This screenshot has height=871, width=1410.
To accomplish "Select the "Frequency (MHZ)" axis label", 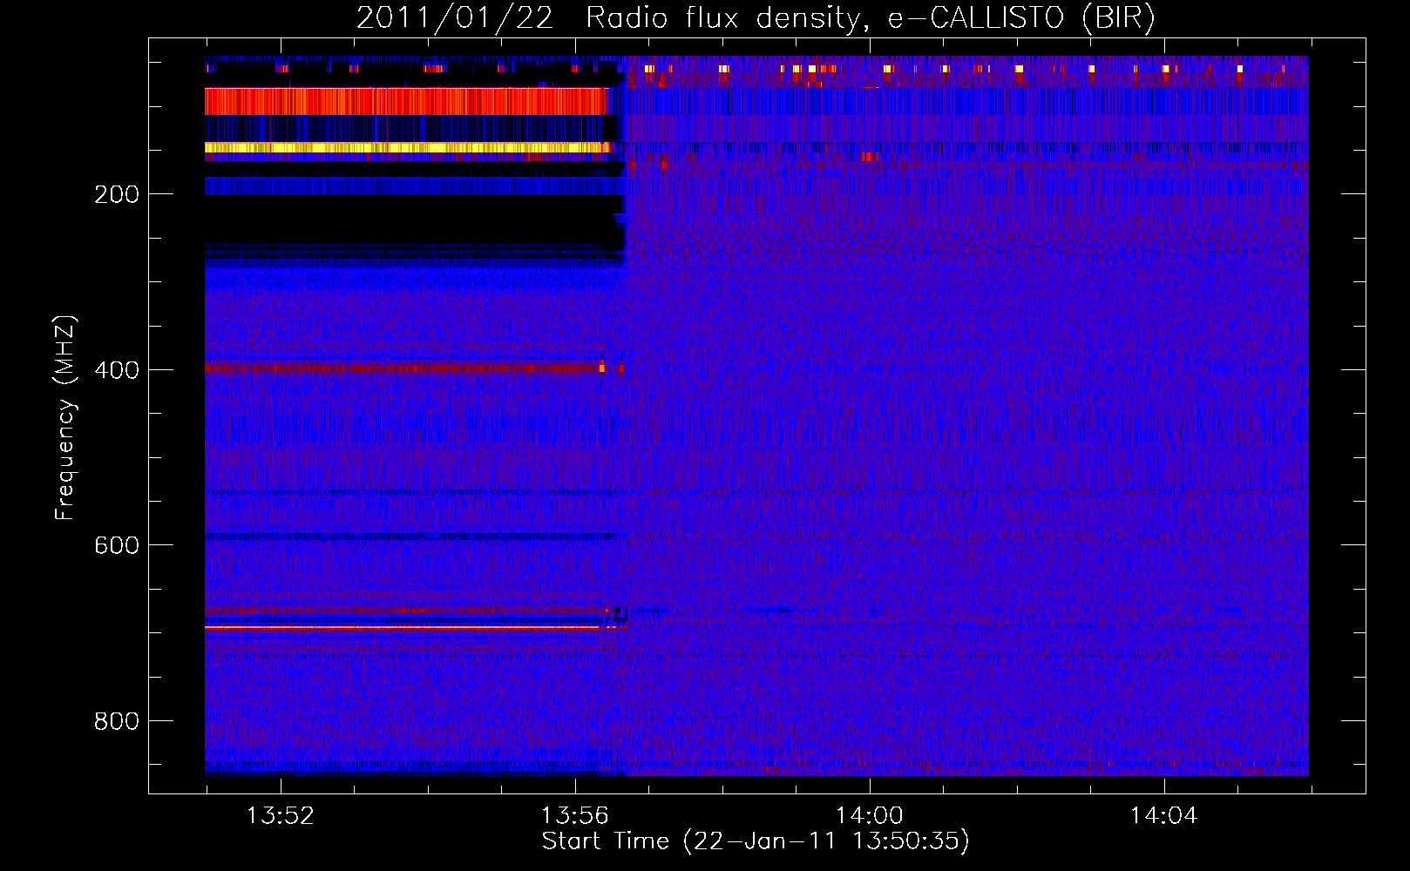I will click(x=65, y=417).
